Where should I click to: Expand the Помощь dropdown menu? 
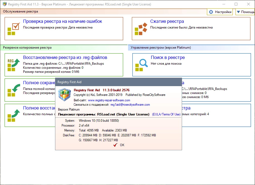tap(245, 12)
